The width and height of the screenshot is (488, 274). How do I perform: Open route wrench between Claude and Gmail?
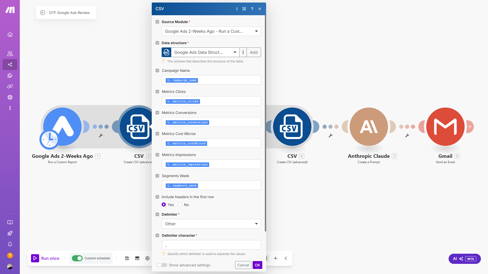[x=407, y=135]
